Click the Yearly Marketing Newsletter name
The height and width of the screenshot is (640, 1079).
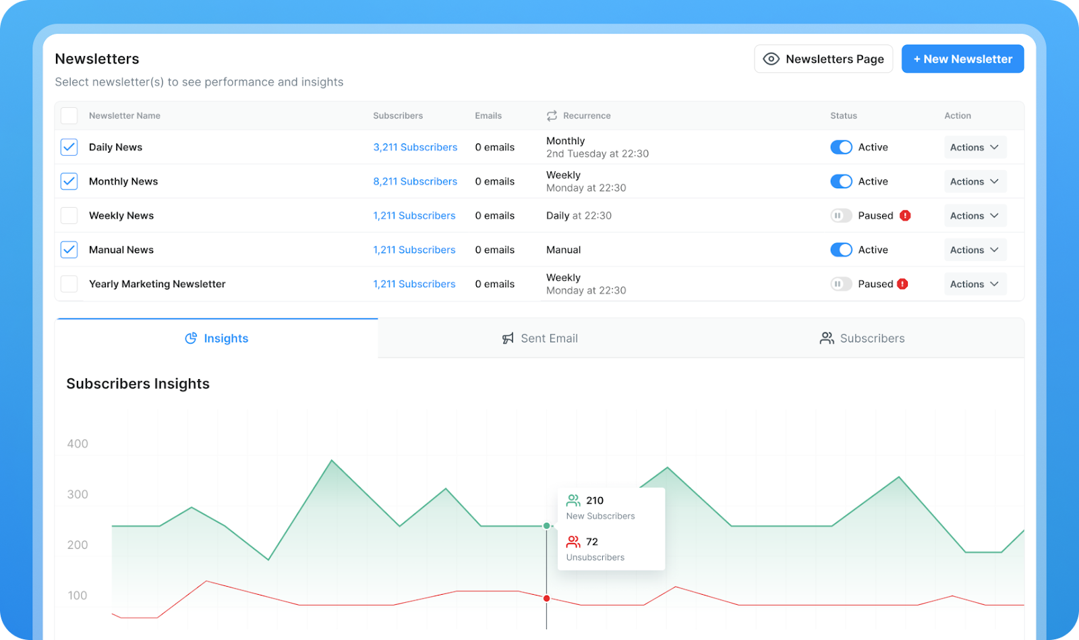click(157, 284)
